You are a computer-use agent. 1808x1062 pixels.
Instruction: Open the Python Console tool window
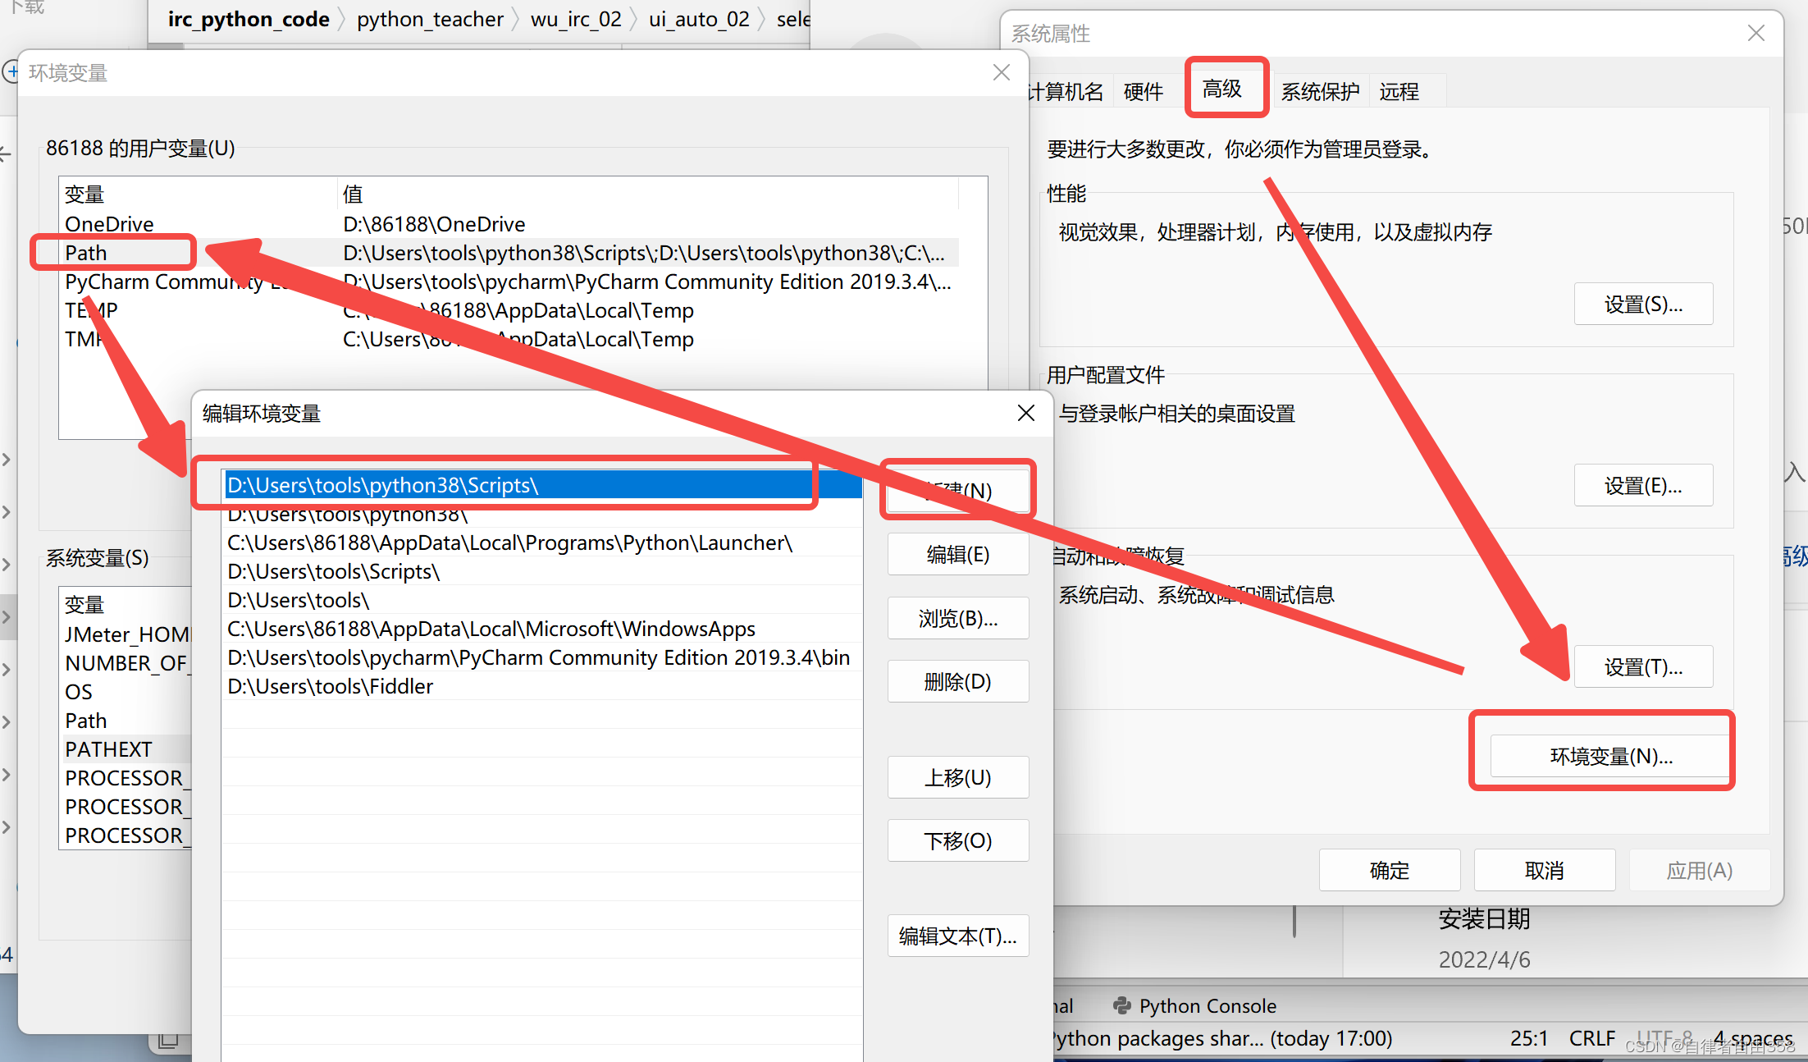point(1195,1005)
